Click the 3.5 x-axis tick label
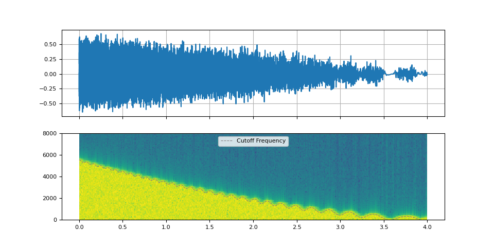Image resolution: width=494 pixels, height=247 pixels. pyautogui.click(x=383, y=227)
